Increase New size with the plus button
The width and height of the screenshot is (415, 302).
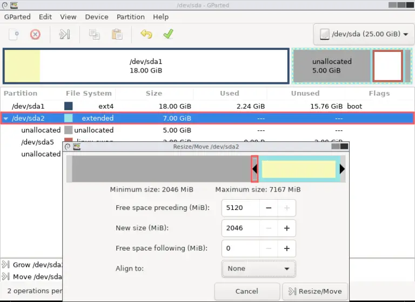point(287,228)
